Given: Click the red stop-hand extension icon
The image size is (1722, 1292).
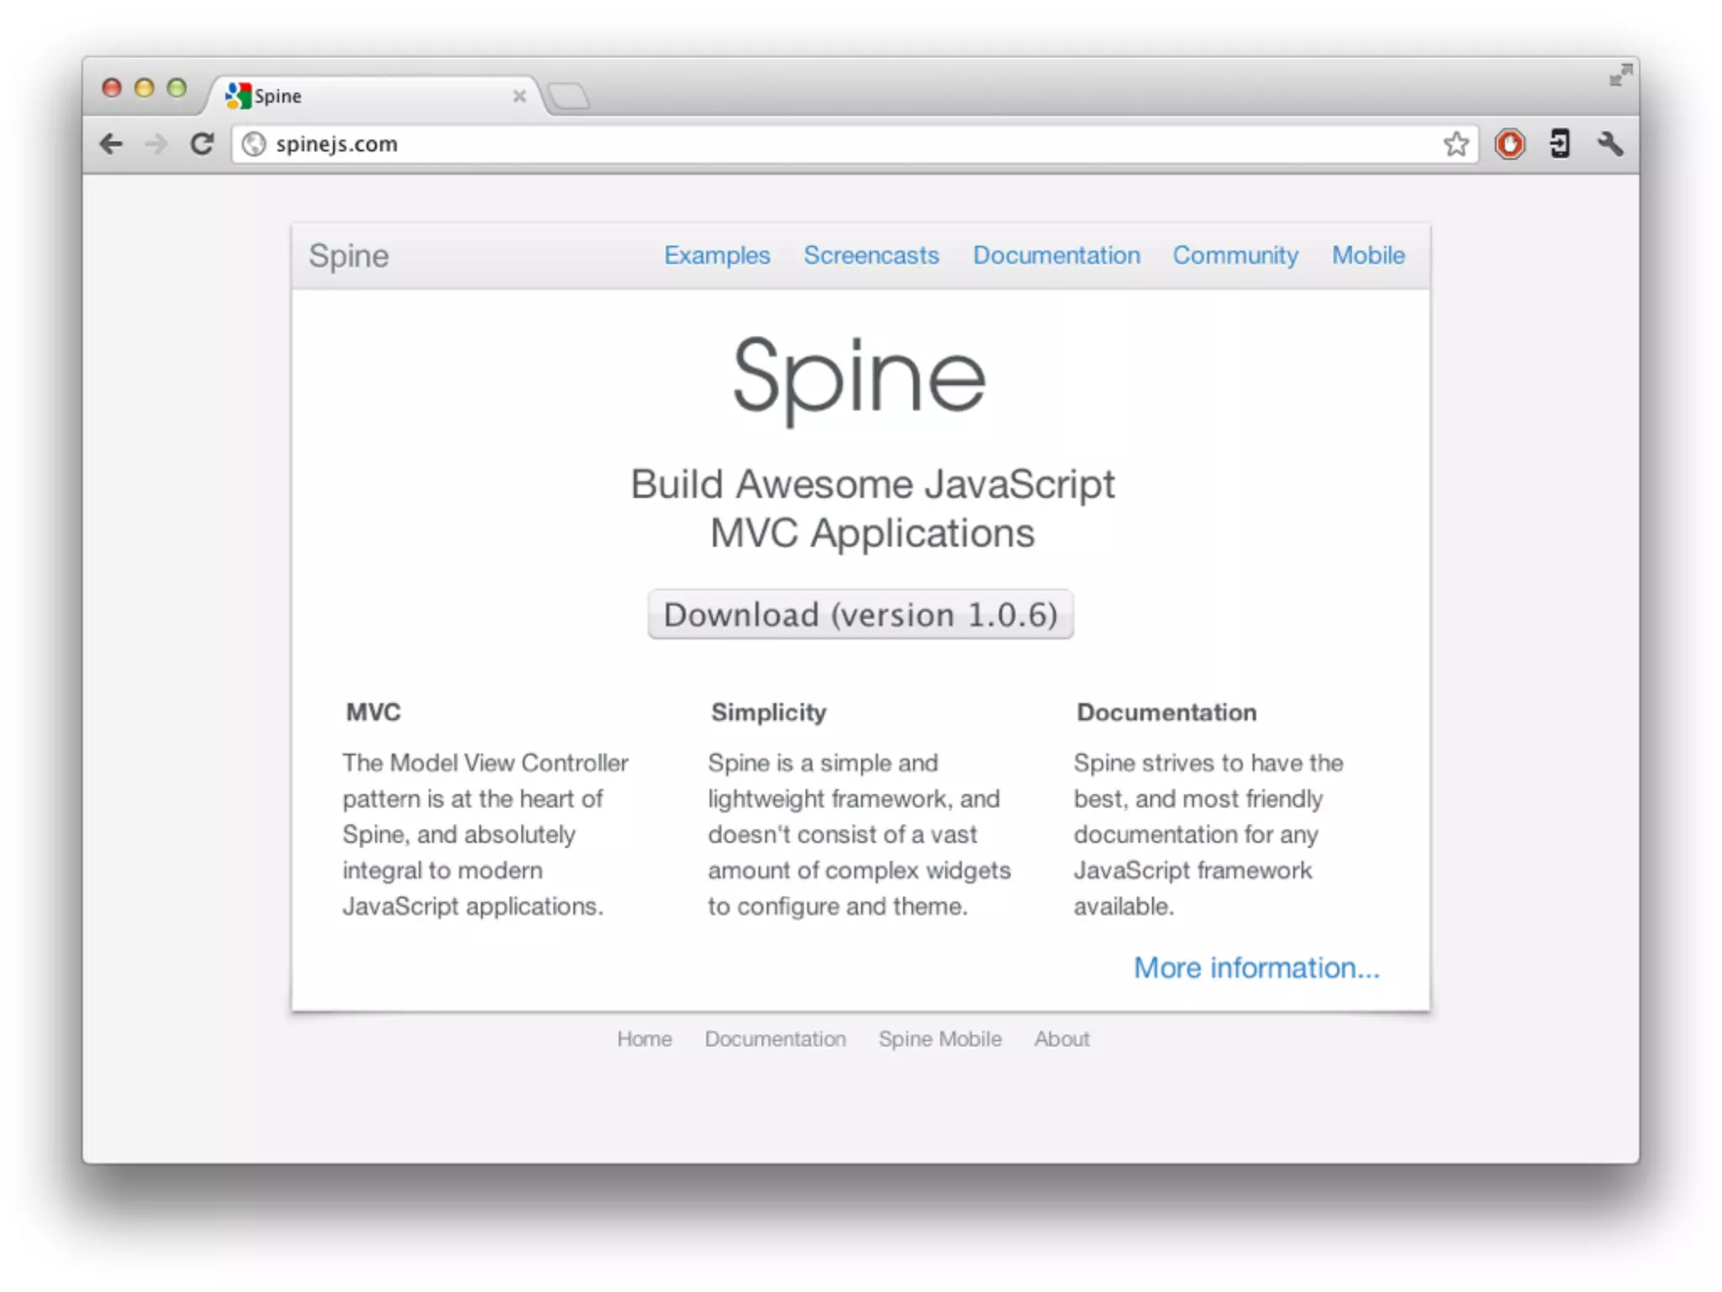Looking at the screenshot, I should tap(1509, 144).
